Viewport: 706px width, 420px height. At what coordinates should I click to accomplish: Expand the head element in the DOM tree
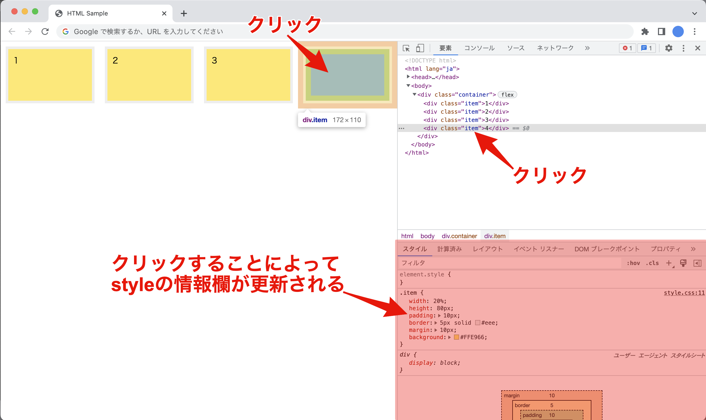click(x=408, y=77)
